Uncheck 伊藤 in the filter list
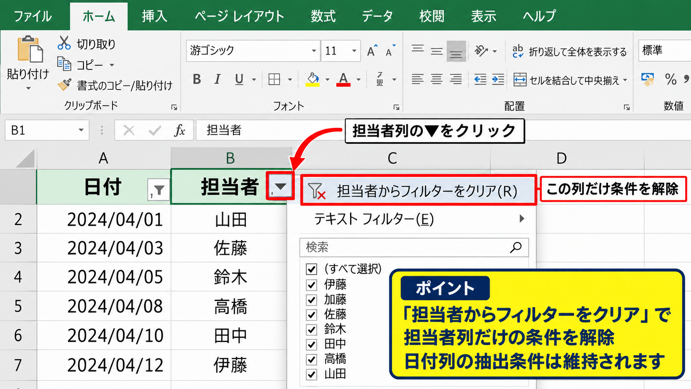Viewport: 691px width, 389px height. (x=312, y=285)
